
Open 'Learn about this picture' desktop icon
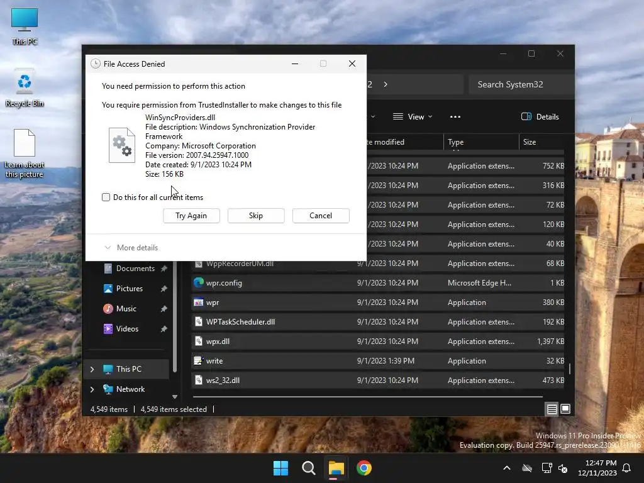pyautogui.click(x=25, y=153)
